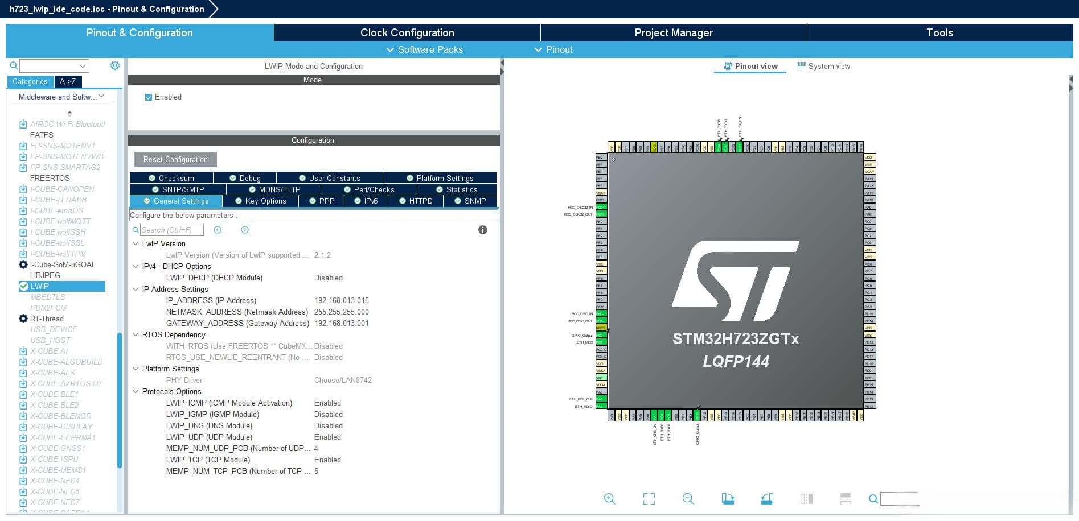The width and height of the screenshot is (1079, 521).
Task: Click the download icon beside I-CUBE-CANOPEN
Action: [x=23, y=189]
